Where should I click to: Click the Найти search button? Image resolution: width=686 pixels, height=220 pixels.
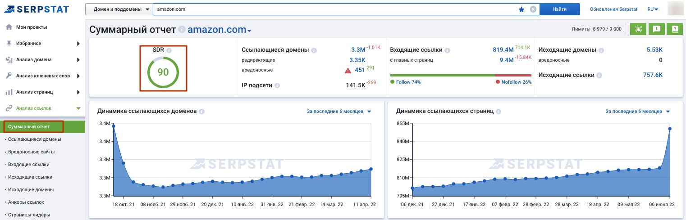click(559, 9)
